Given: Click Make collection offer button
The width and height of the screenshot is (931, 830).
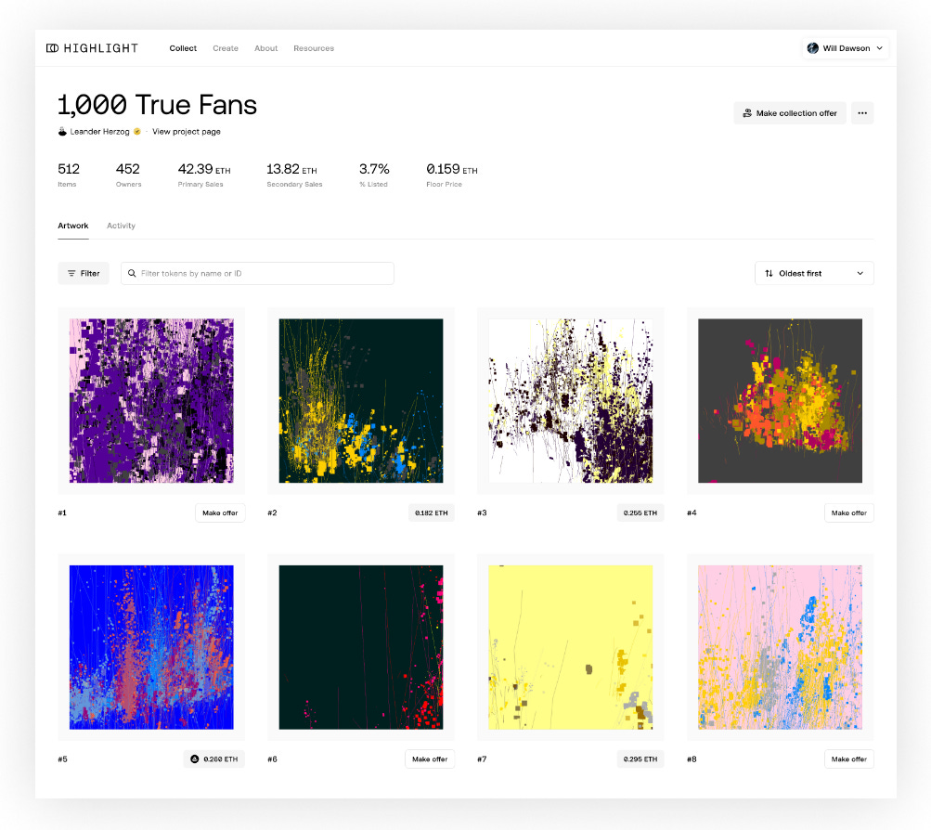Looking at the screenshot, I should [789, 113].
